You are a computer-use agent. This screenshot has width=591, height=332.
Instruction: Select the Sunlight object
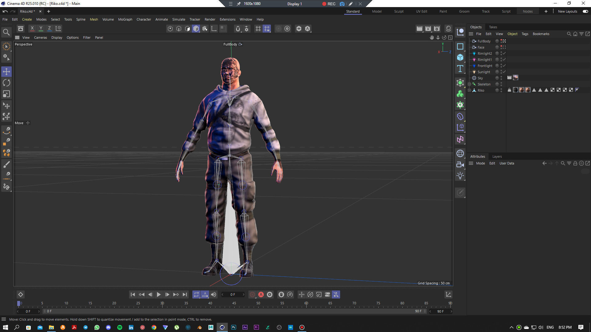coord(484,72)
